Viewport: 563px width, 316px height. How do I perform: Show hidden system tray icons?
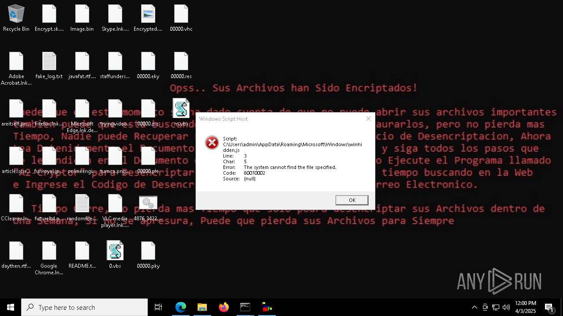[x=475, y=307]
